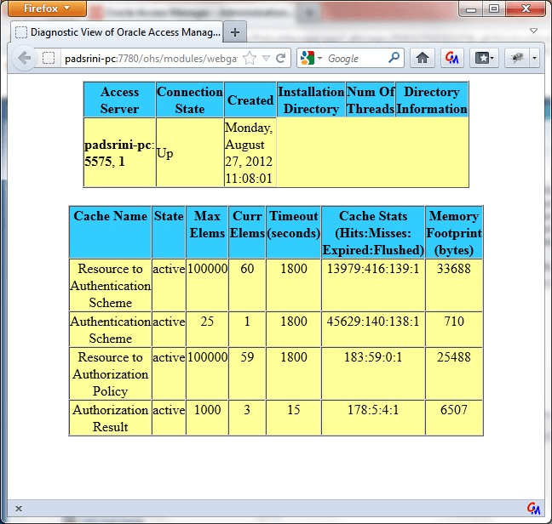Open the Firefox application menu button
The width and height of the screenshot is (552, 524).
coord(47,9)
